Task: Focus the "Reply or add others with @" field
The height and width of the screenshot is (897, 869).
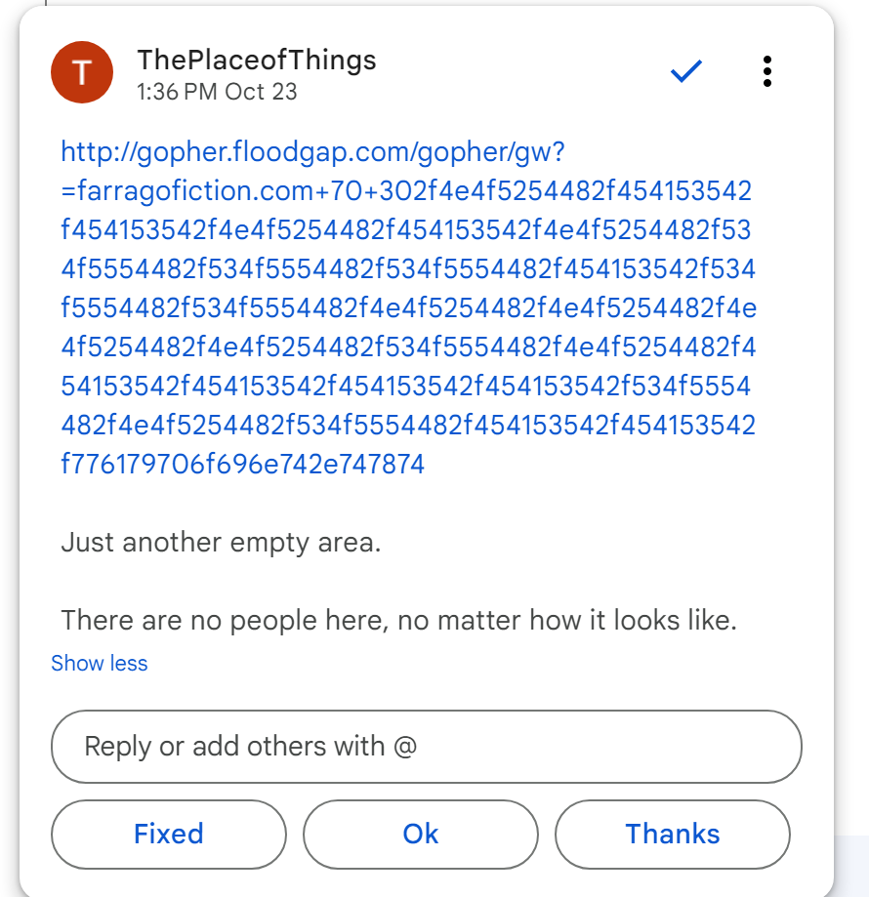Action: point(426,747)
